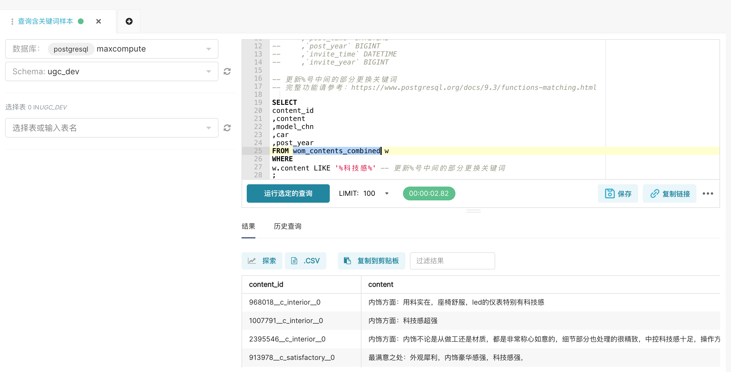The image size is (731, 372).
Task: Switch to the 历史查询 tab
Action: (288, 226)
